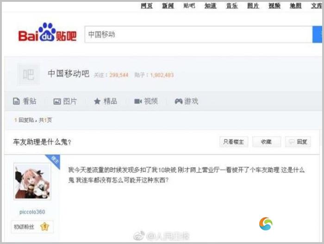Select 音乐 in top navigation bar
The image size is (324, 244).
click(x=232, y=6)
